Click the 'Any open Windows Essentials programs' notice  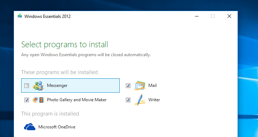tap(86, 55)
